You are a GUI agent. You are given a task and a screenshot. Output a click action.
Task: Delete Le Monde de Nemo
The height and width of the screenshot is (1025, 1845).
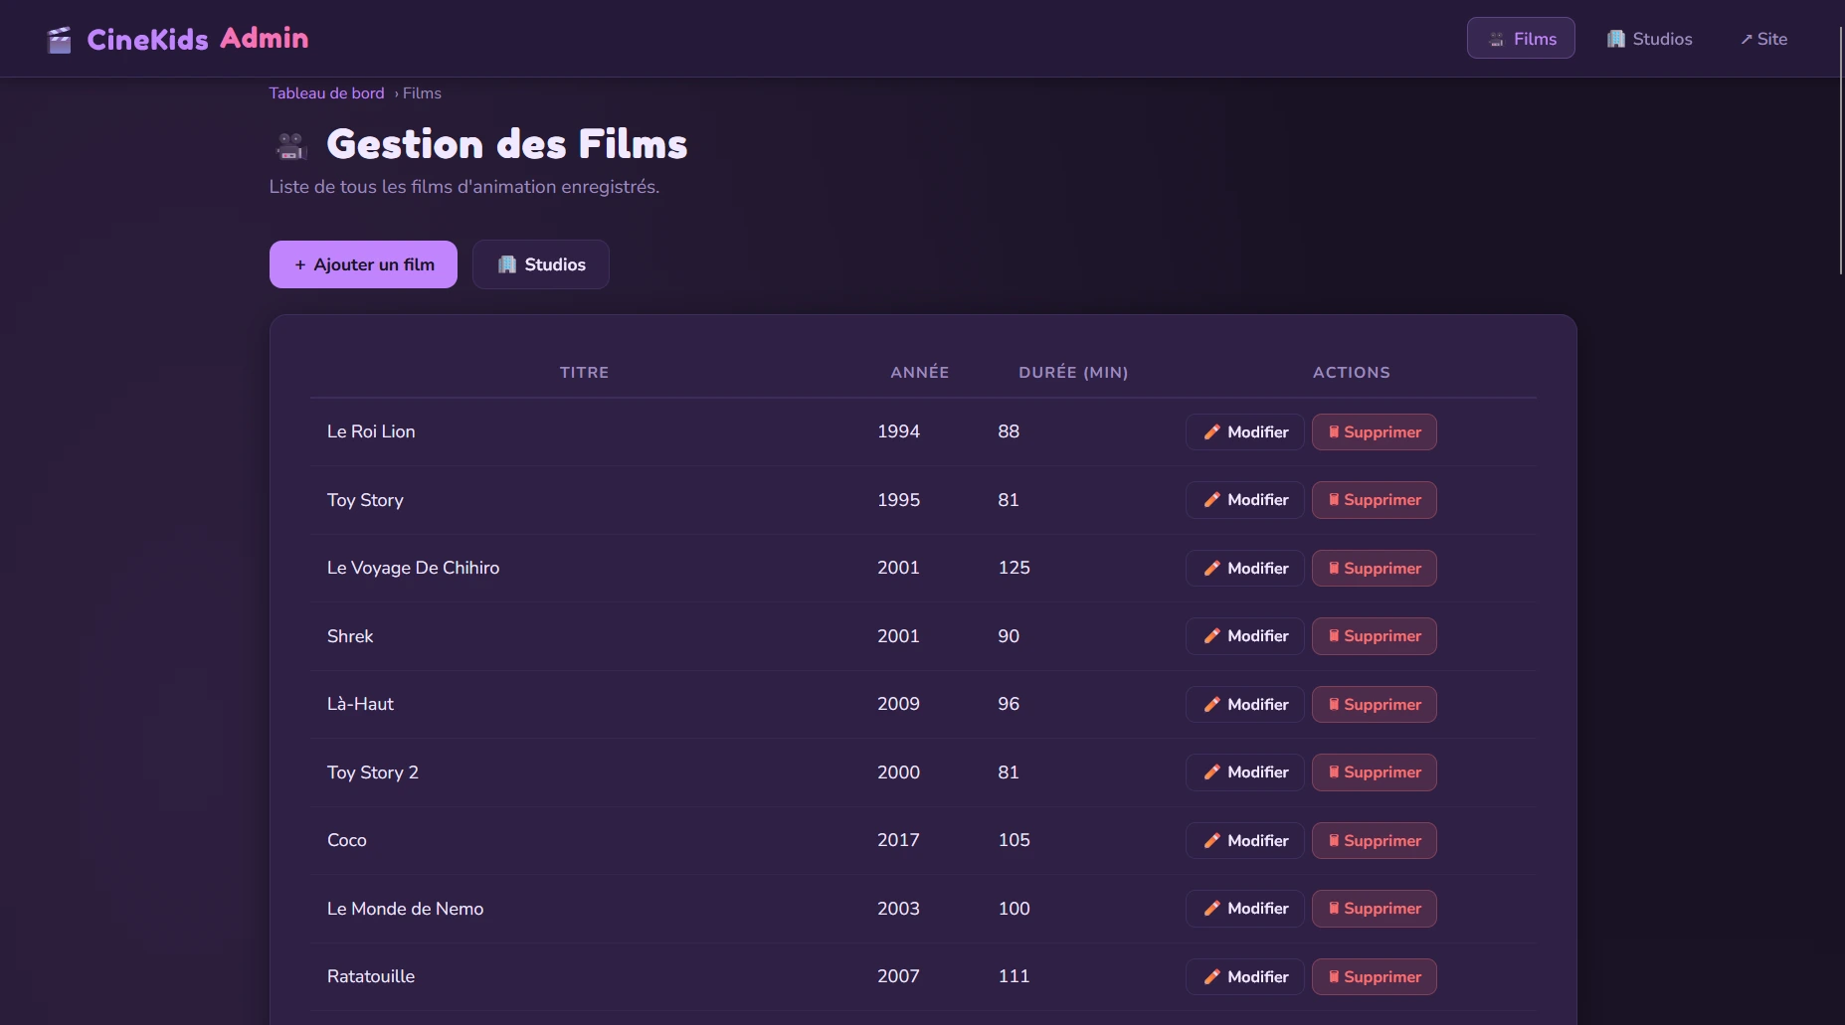(x=1374, y=909)
